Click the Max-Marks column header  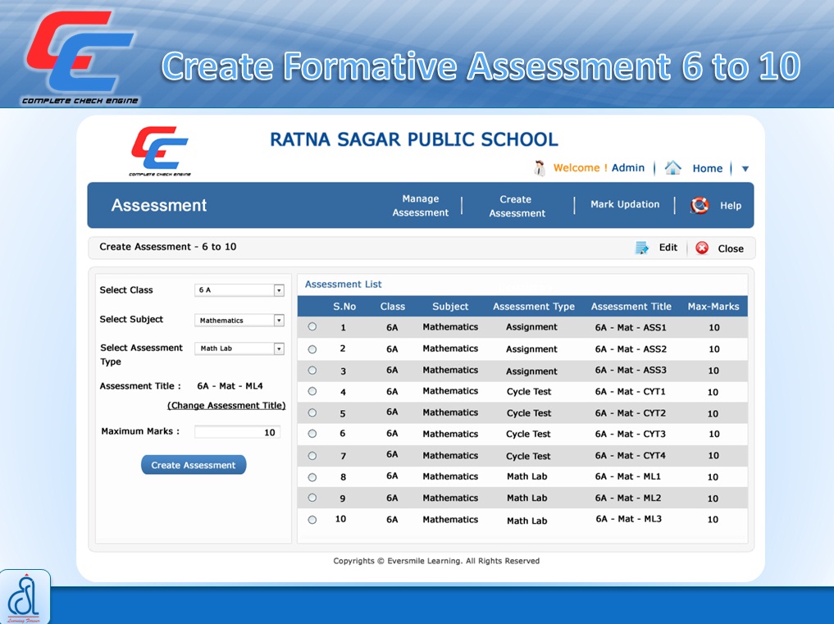[713, 307]
